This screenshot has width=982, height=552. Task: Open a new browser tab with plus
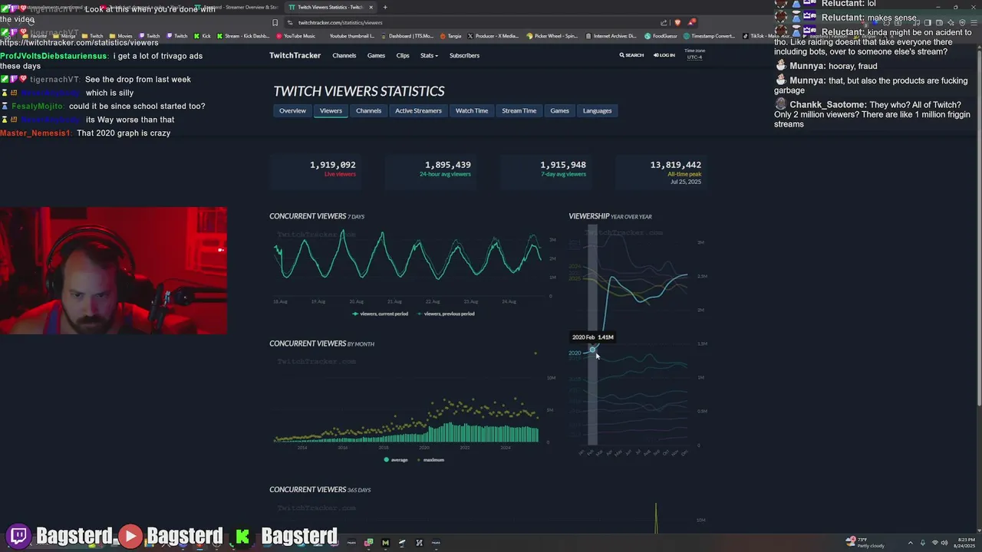coord(385,7)
